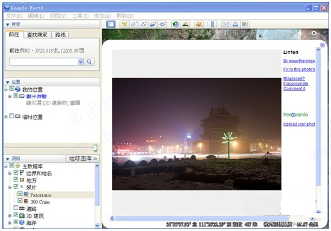
Task: Uncheck the Panoramio layer checkbox
Action: (20, 193)
